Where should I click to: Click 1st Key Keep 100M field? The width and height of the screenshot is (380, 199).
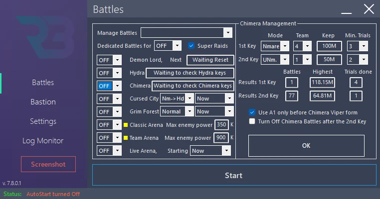(x=329, y=46)
